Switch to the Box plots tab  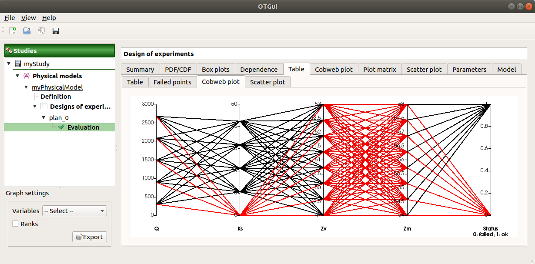pos(216,70)
